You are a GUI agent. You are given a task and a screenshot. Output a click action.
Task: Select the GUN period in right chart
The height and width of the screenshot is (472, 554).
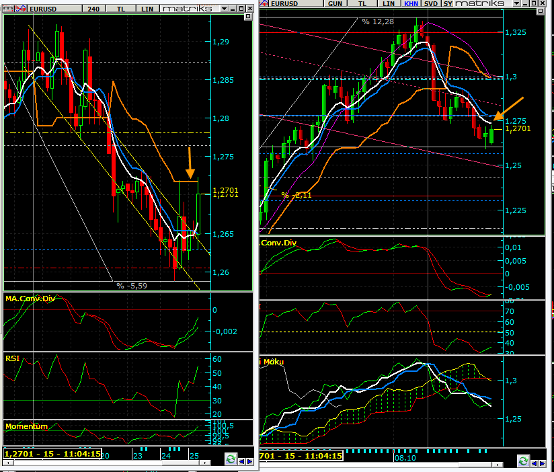[x=333, y=3]
